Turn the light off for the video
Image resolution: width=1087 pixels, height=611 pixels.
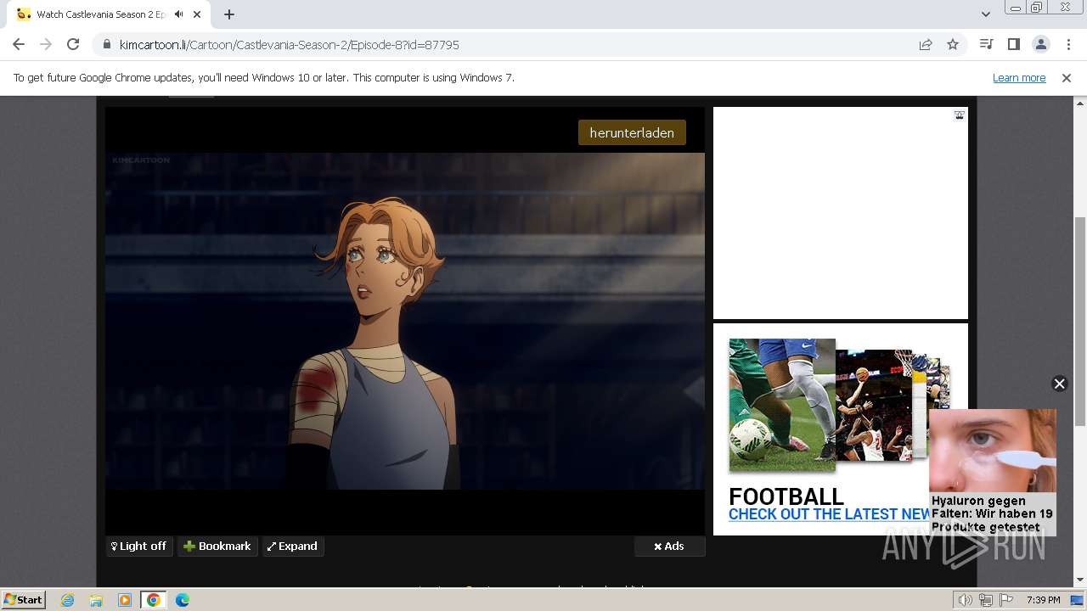[139, 547]
